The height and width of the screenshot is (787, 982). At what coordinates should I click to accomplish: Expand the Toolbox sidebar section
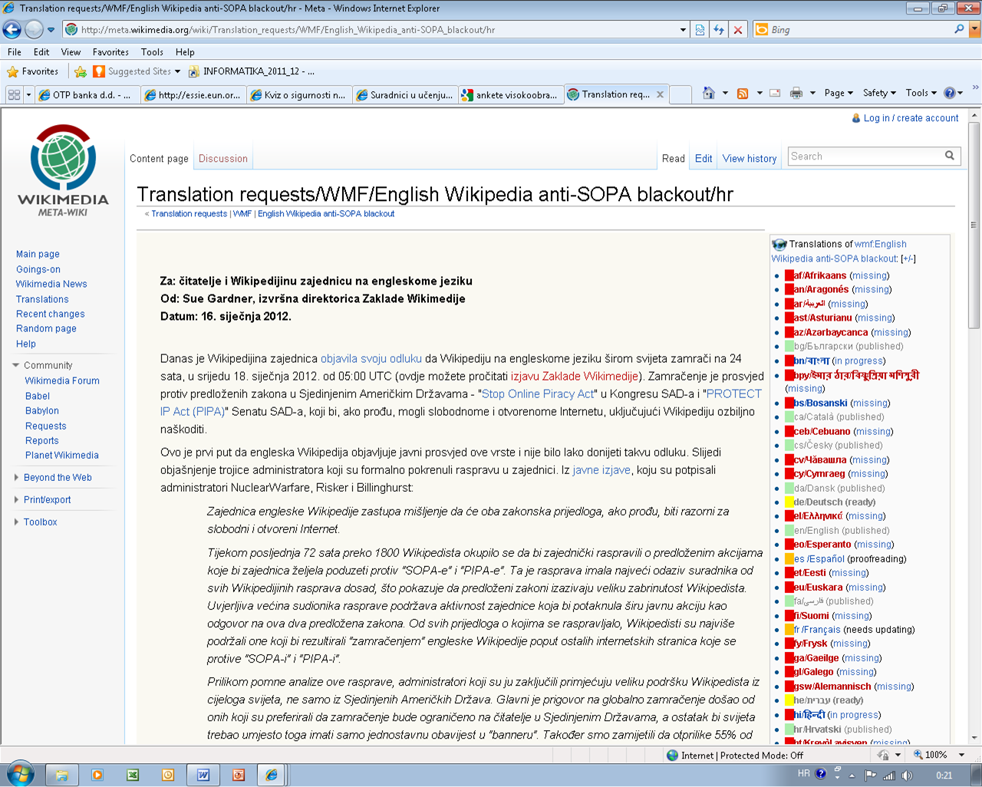point(40,522)
